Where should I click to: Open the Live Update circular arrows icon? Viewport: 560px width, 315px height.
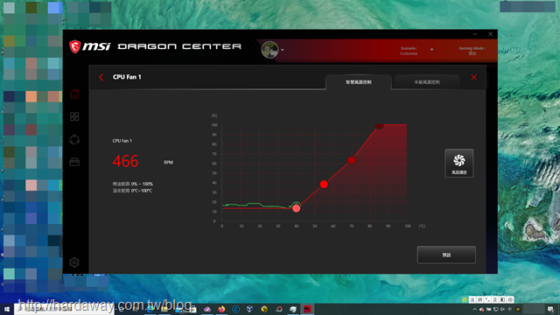(74, 139)
